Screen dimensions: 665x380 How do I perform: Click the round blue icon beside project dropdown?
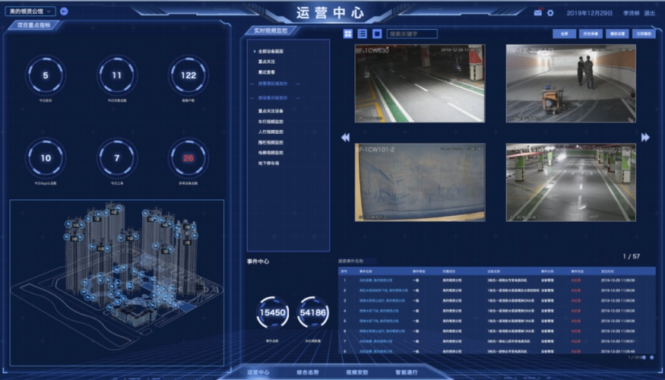pos(64,11)
